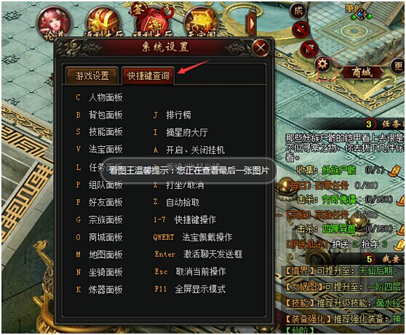
Task: Click the gear settings icon near minimap
Action: (x=323, y=64)
